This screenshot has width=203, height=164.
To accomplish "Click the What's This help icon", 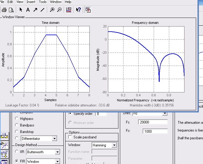I will coord(78,10).
